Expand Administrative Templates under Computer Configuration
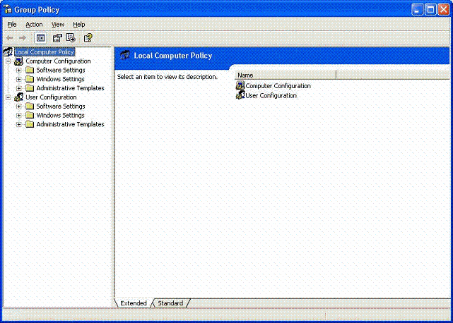This screenshot has height=323, width=453. click(19, 88)
